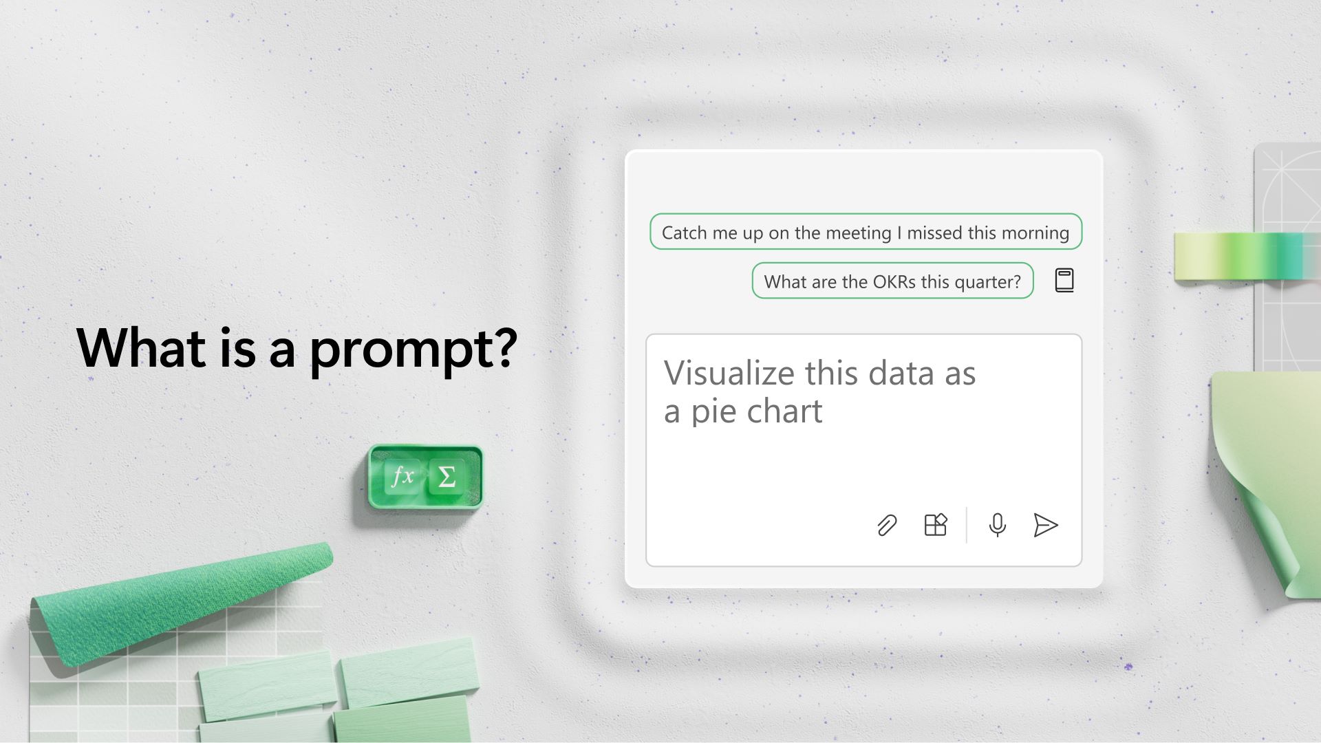
Task: Click the notebook/clipboard icon
Action: [1063, 279]
